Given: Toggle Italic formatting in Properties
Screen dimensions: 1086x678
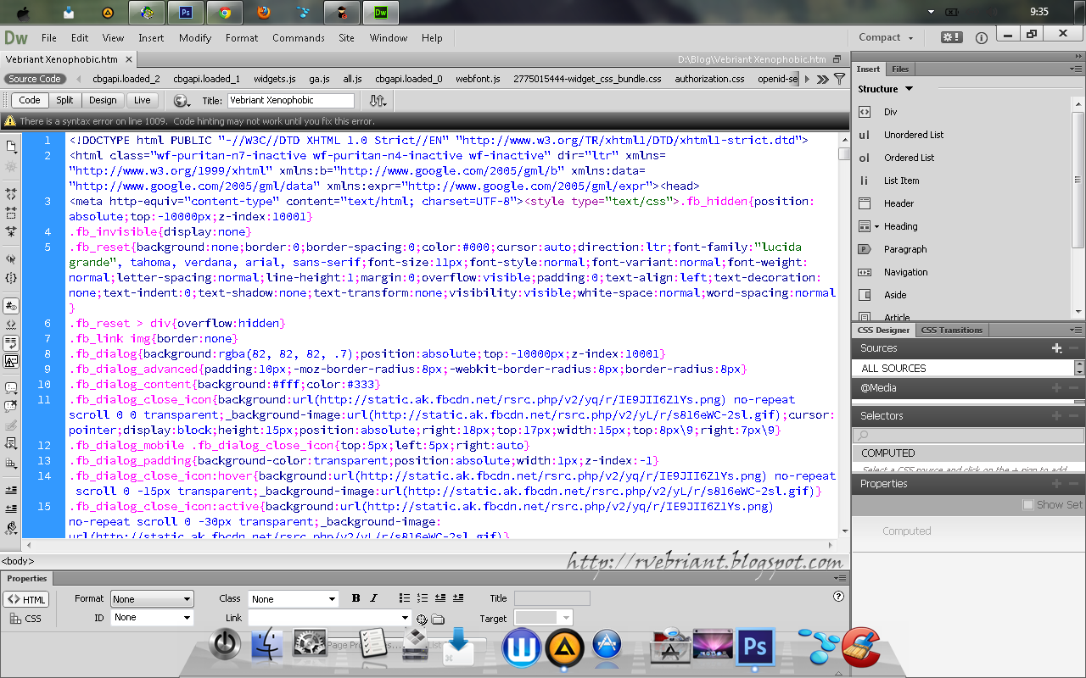Looking at the screenshot, I should point(373,598).
